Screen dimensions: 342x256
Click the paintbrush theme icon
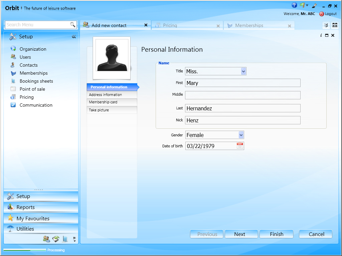[314, 5]
